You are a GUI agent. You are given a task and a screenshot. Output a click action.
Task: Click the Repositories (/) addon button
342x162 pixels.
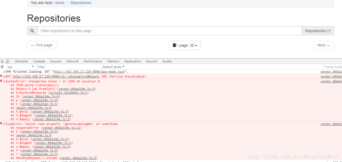(318, 31)
